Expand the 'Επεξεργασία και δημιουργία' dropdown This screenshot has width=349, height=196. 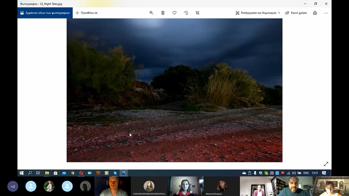[x=258, y=13]
